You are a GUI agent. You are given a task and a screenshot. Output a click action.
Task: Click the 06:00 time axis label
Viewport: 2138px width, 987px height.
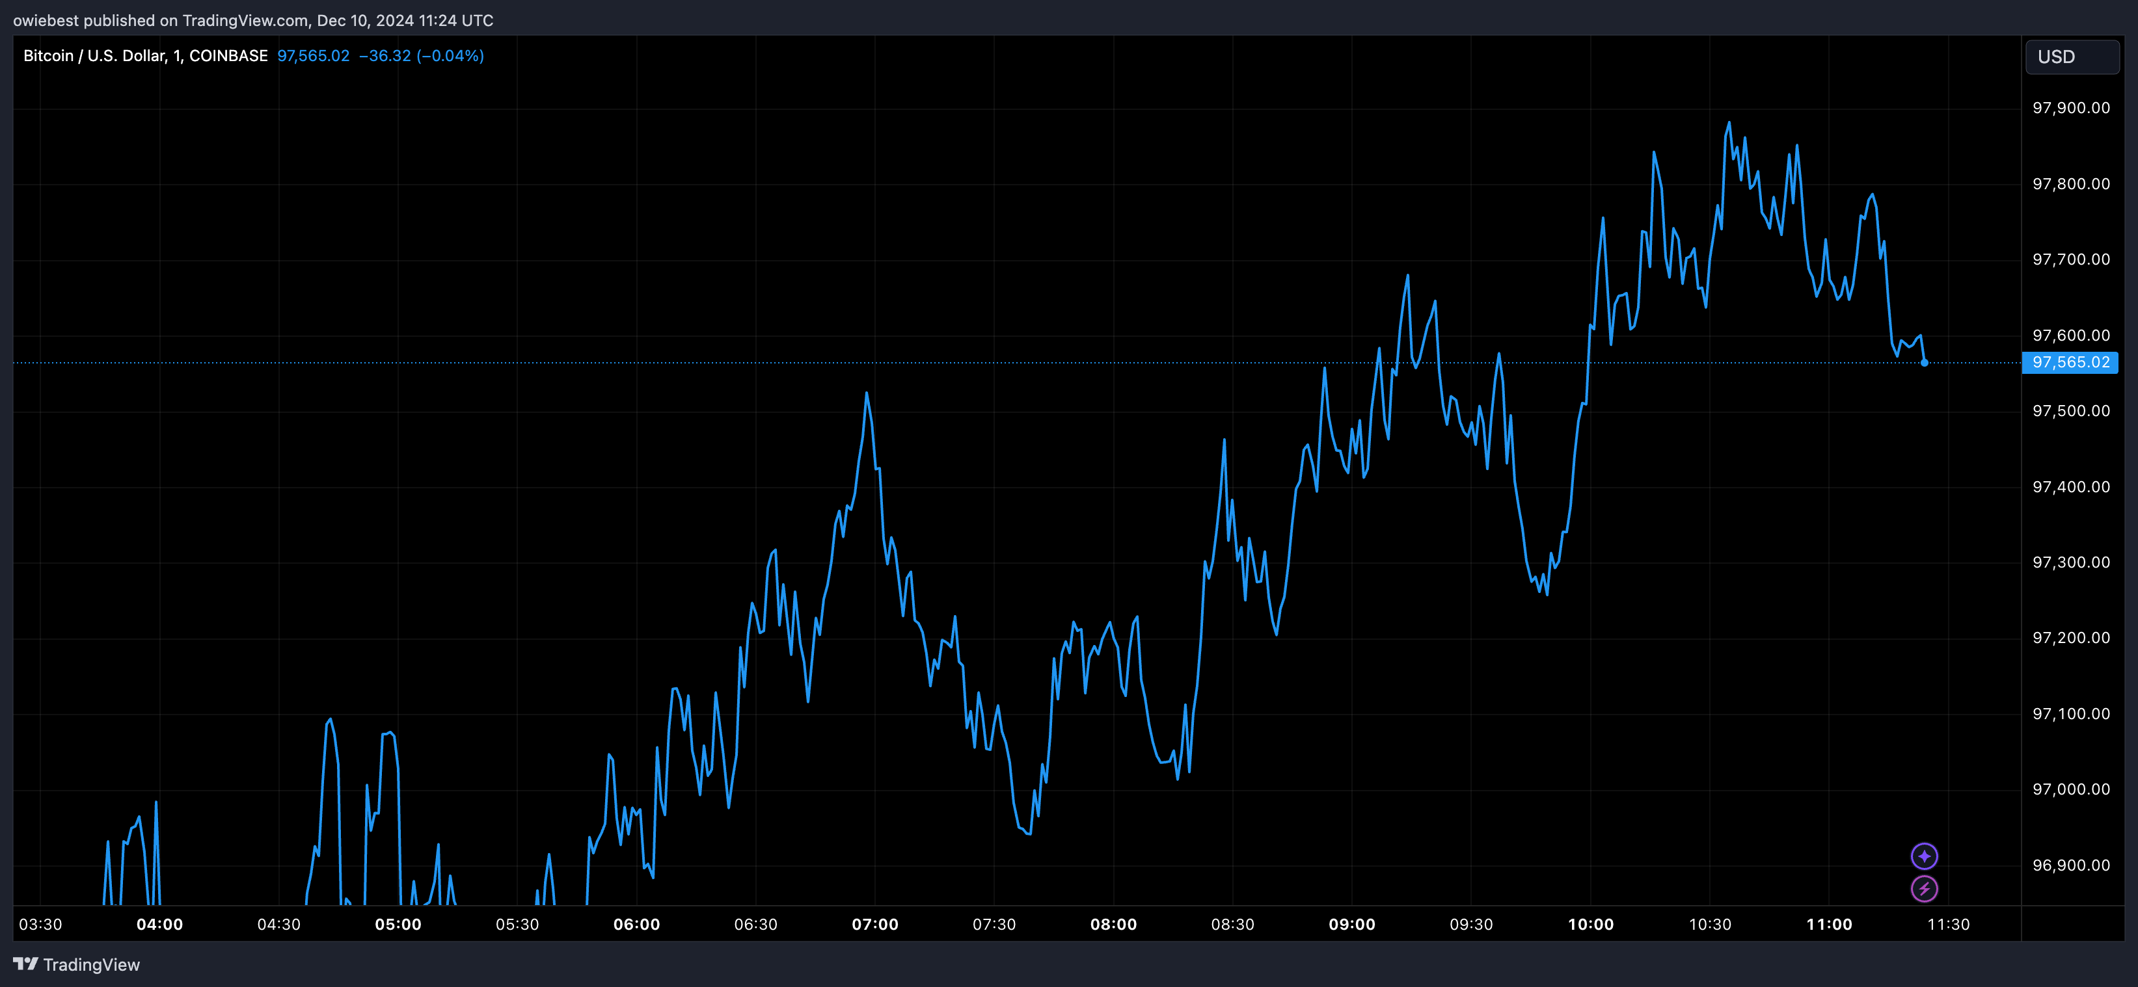pyautogui.click(x=636, y=924)
